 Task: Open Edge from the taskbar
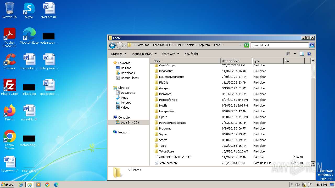pyautogui.click(x=56, y=185)
